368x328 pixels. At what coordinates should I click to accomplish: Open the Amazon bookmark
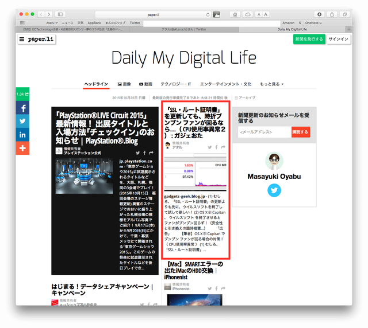(288, 23)
